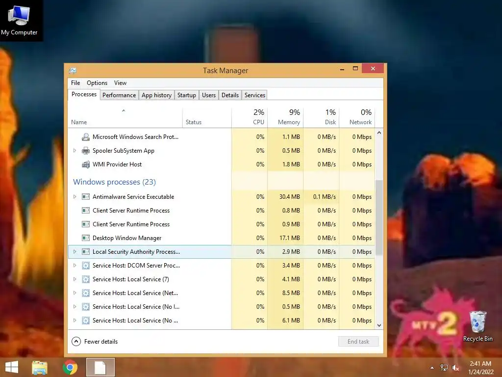The width and height of the screenshot is (502, 377).
Task: Open File Explorer from the taskbar
Action: pyautogui.click(x=39, y=367)
